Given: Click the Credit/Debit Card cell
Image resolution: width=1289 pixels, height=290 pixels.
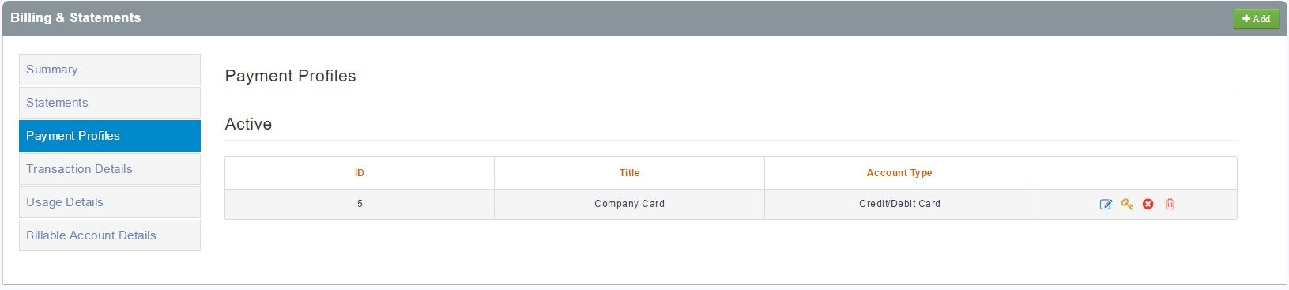Looking at the screenshot, I should click(899, 204).
